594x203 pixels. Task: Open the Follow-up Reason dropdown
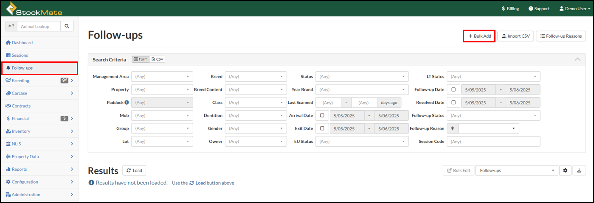pos(489,128)
